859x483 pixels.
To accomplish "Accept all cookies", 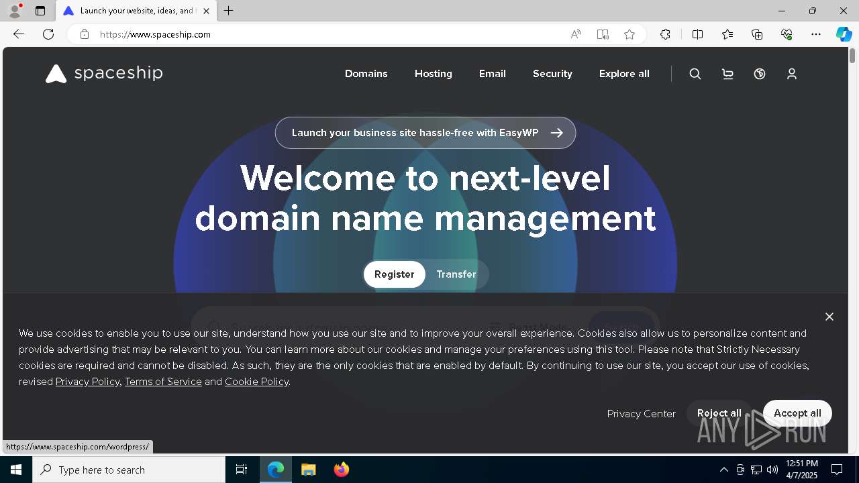I will [x=797, y=413].
